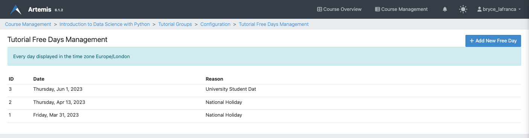Click National Holiday reason in row 1
The height and width of the screenshot is (138, 529).
224,115
